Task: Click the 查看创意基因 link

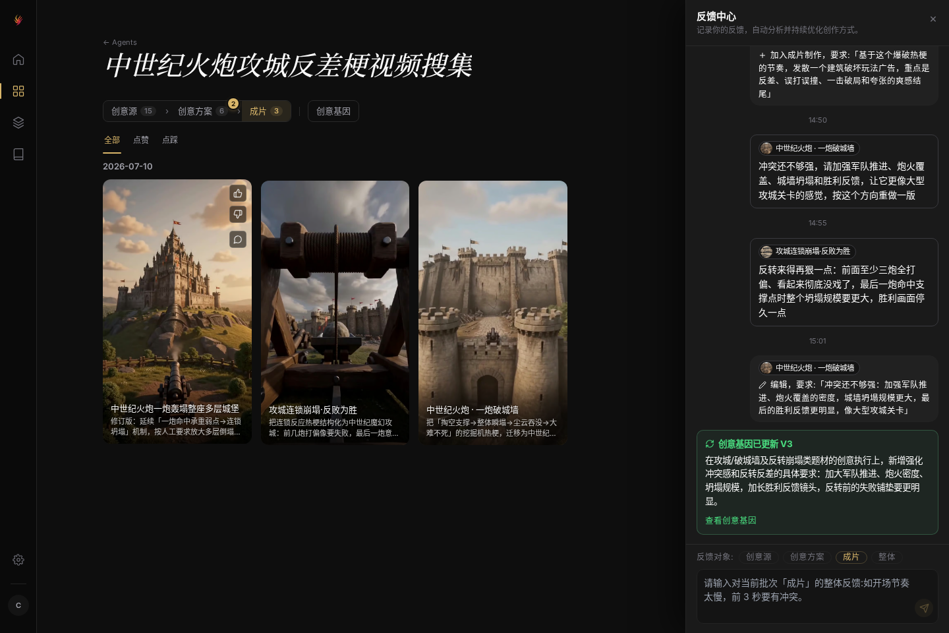Action: tap(731, 520)
